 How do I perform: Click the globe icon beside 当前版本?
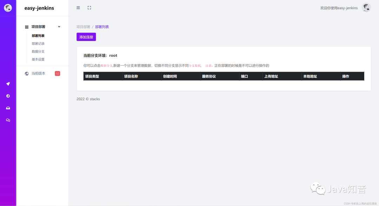click(27, 74)
